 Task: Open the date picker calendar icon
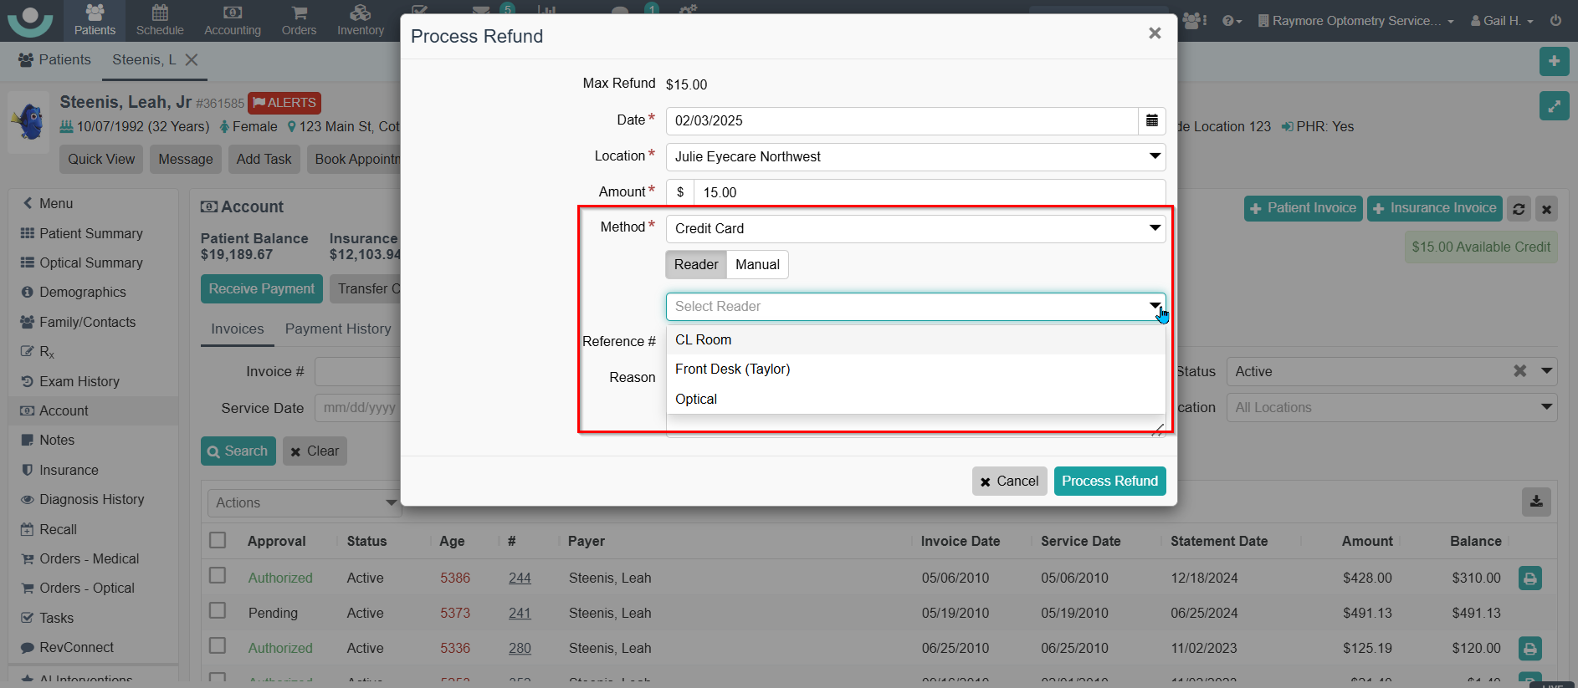(x=1151, y=120)
